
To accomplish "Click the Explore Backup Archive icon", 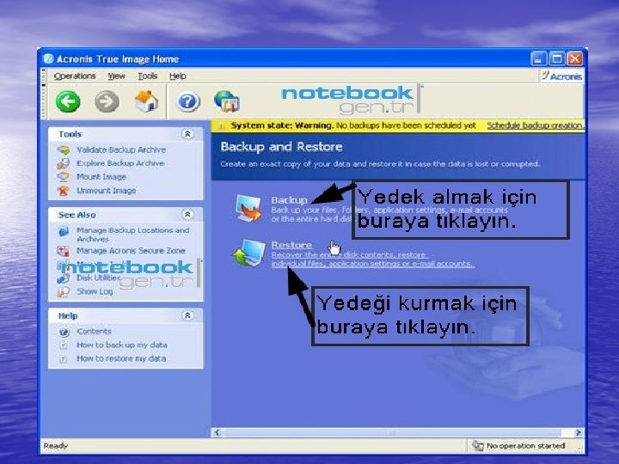I will 63,163.
